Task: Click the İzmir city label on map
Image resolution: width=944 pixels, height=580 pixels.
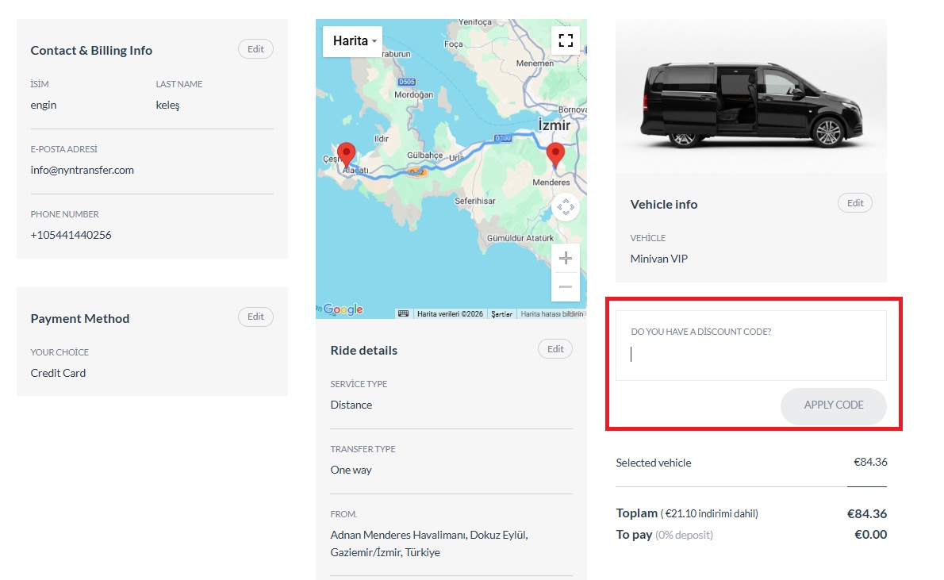Action: tap(554, 125)
